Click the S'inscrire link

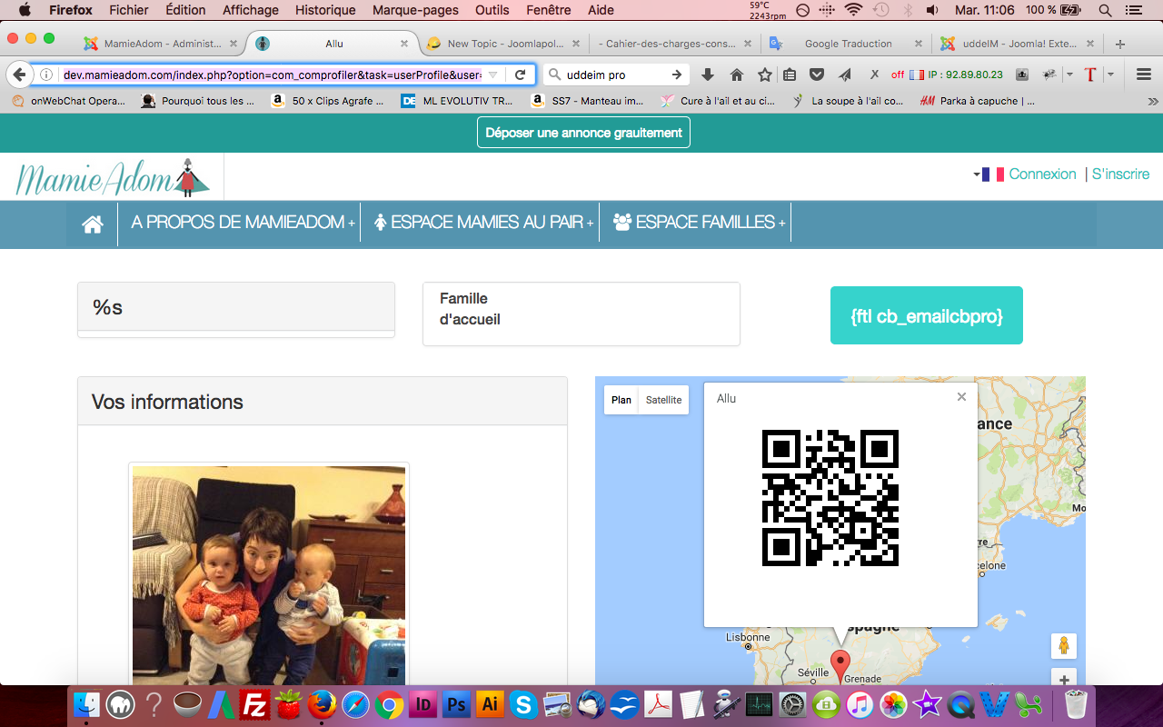click(1120, 174)
